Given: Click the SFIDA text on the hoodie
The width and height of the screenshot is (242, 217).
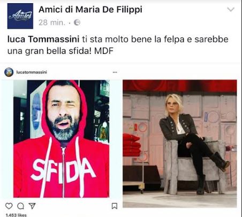Looking at the screenshot, I should 63,170.
